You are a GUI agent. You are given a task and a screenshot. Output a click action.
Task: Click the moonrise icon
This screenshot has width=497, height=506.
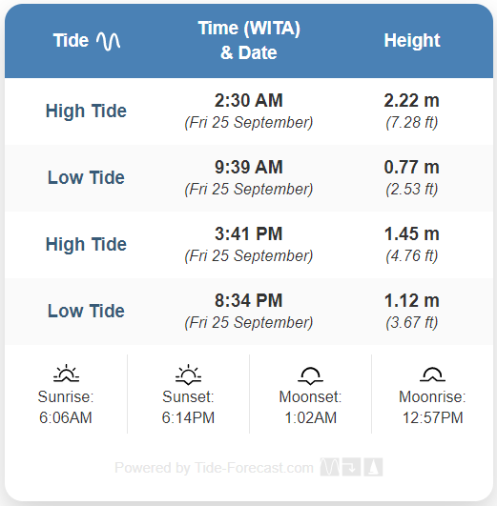click(432, 374)
